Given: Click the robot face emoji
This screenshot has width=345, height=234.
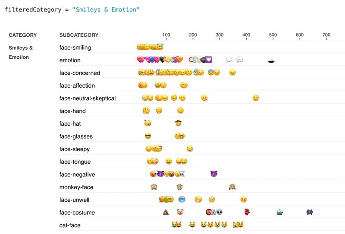Looking at the screenshot, I should [280, 212].
